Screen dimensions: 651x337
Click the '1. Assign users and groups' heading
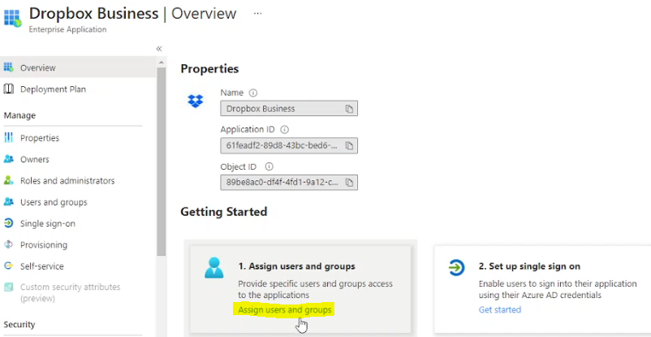(296, 266)
